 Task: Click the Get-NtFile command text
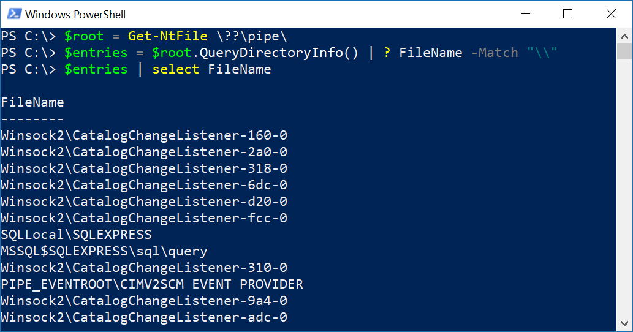(167, 36)
